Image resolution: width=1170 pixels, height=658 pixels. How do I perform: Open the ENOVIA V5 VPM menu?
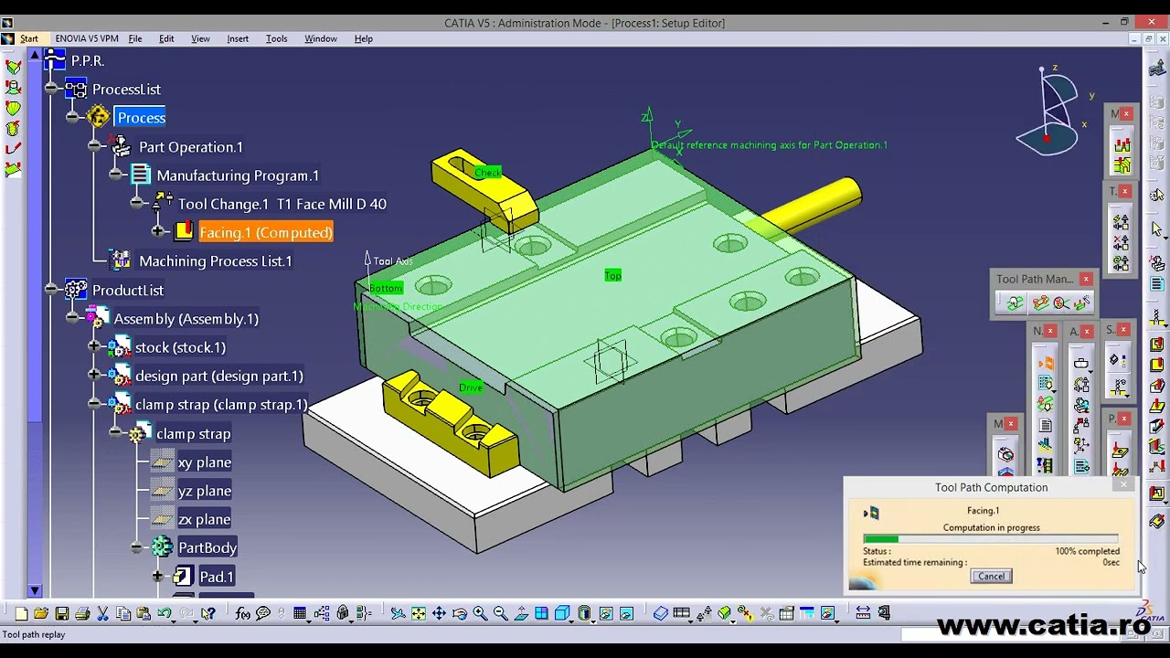coord(87,38)
